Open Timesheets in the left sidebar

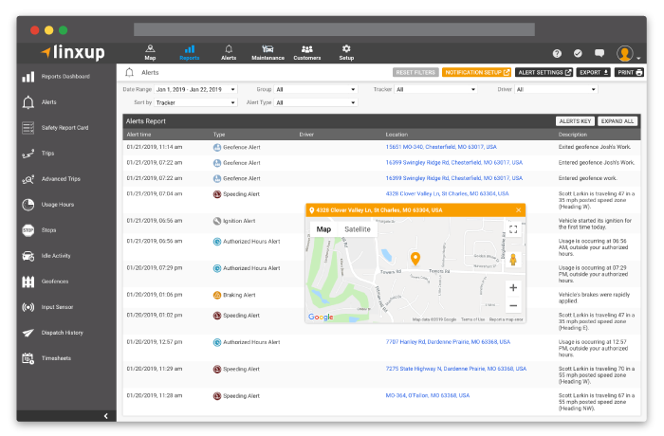tap(57, 357)
